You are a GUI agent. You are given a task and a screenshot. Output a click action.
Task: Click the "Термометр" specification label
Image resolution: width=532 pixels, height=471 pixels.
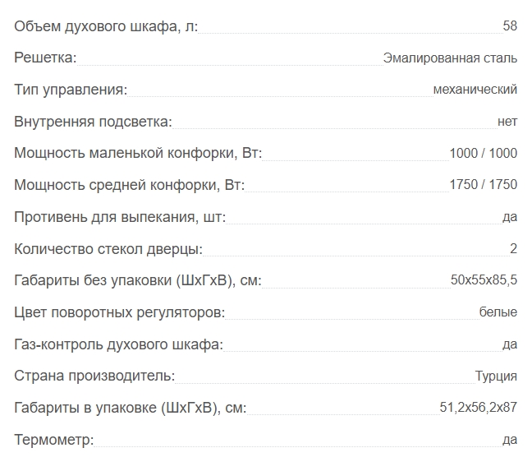54,440
